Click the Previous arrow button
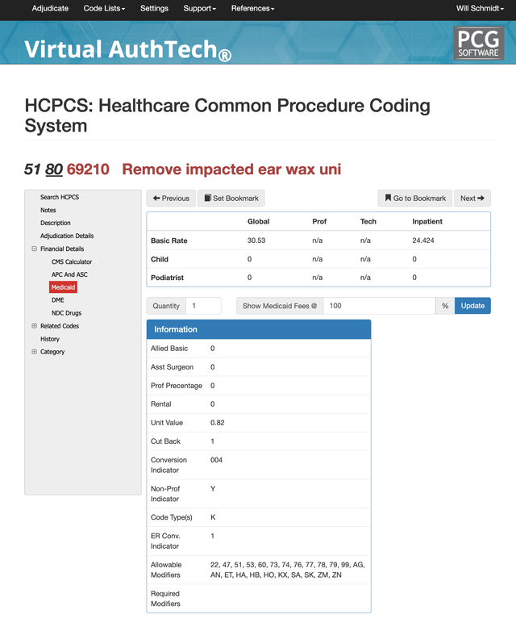 click(x=171, y=199)
